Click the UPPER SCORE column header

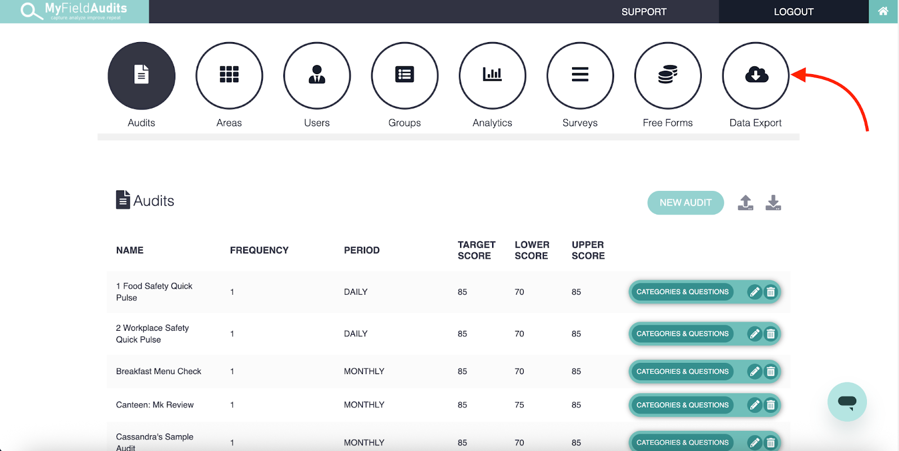(x=588, y=250)
